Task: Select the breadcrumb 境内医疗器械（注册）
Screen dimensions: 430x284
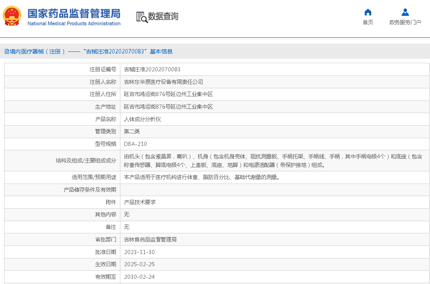Action: pos(34,51)
